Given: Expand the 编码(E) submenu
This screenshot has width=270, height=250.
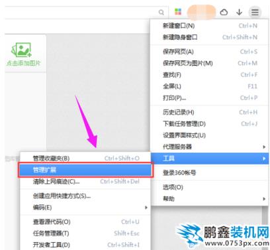Looking at the screenshot, I should pos(85,208).
